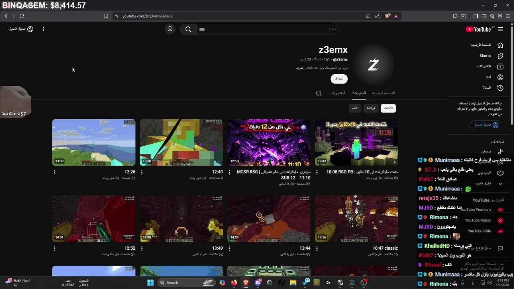Open Windows Start menu
Image resolution: width=514 pixels, height=289 pixels.
[x=151, y=283]
